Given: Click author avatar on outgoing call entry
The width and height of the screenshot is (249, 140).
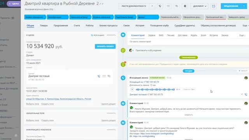Looking at the screenshot, I should point(246,78).
